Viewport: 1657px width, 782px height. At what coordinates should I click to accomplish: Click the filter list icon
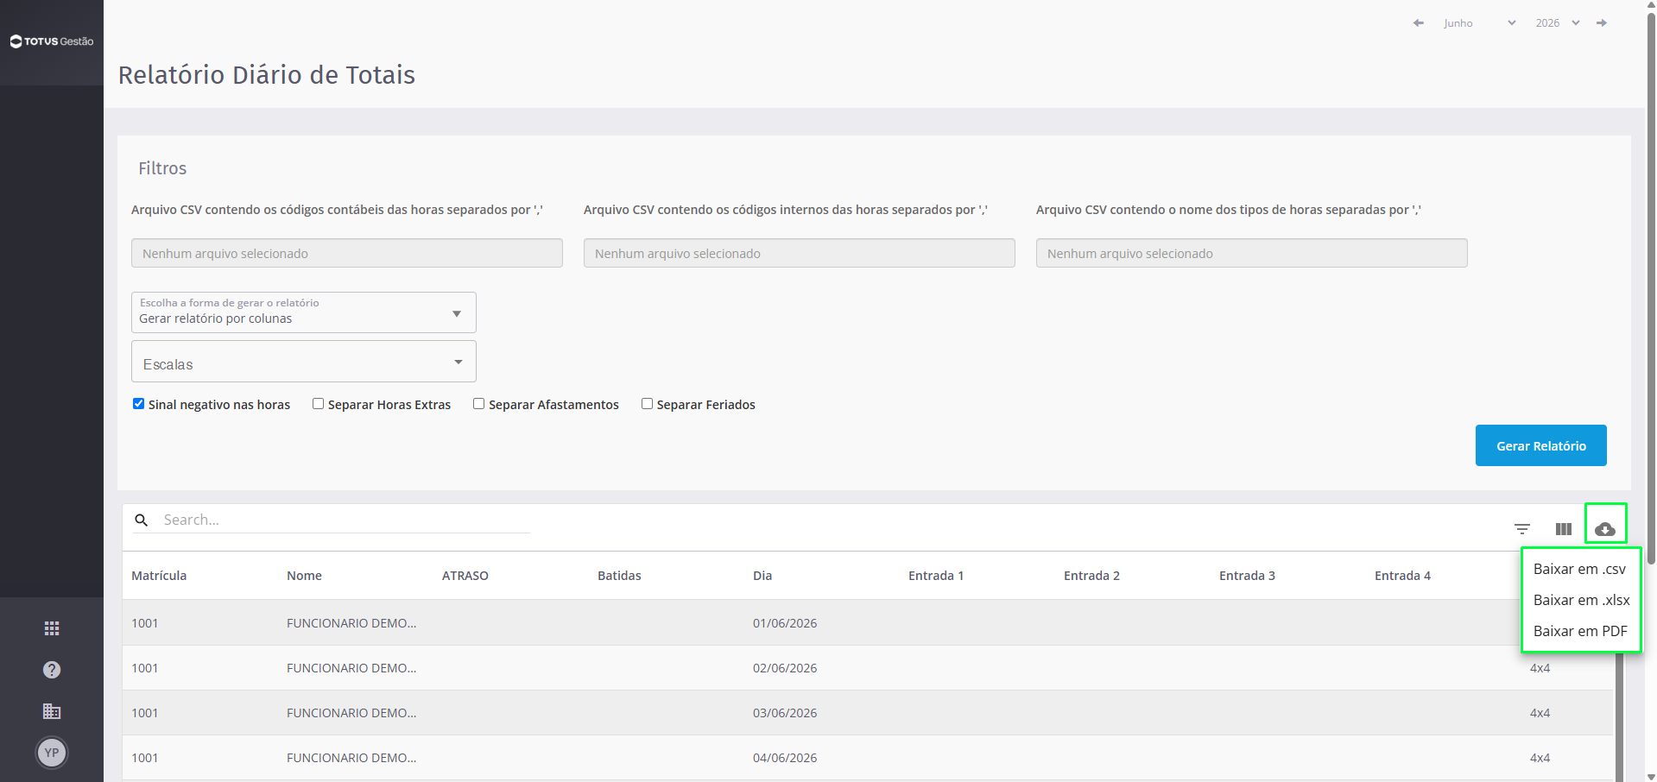pos(1522,529)
